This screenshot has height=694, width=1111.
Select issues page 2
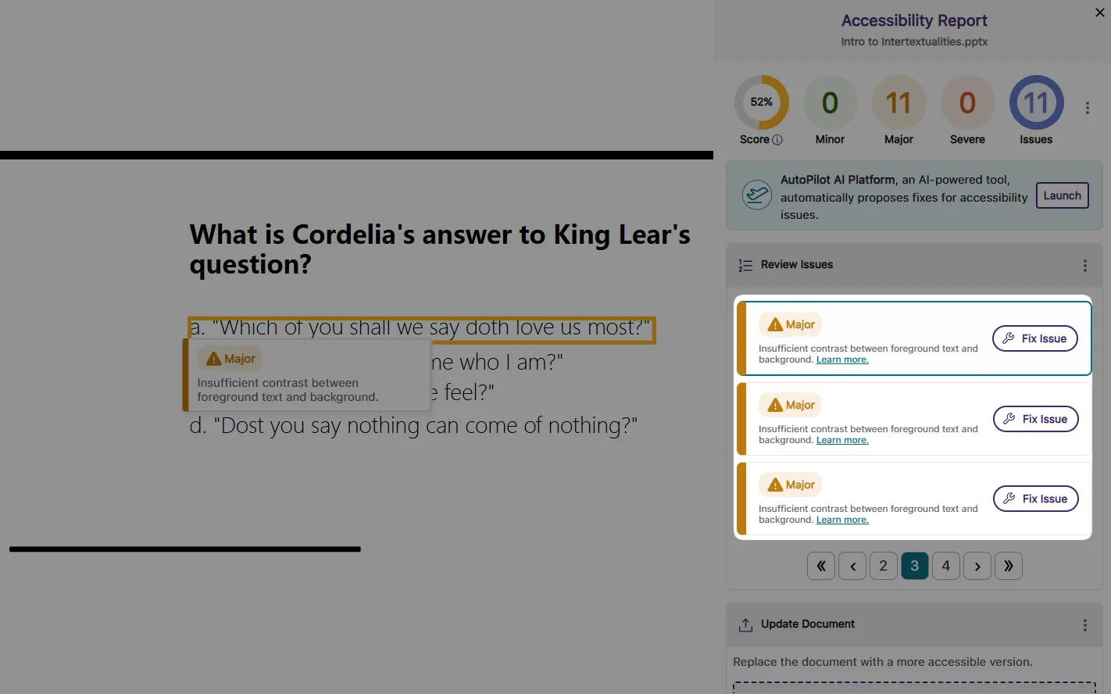pyautogui.click(x=884, y=566)
